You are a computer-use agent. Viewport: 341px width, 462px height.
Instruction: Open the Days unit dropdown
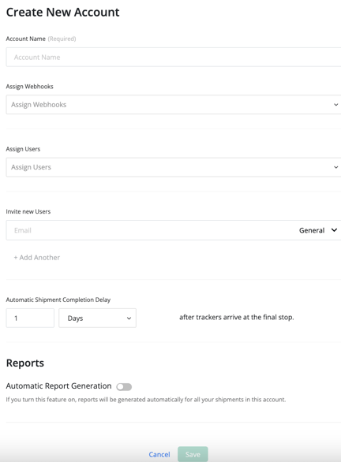point(97,318)
